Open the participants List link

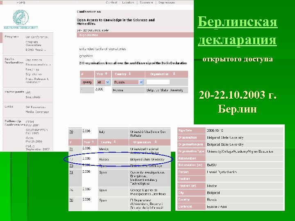click(28, 92)
